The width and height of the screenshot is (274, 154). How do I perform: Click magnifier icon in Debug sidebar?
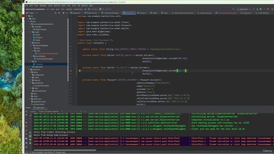(27, 143)
